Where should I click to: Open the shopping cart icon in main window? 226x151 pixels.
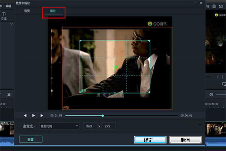(x=208, y=6)
